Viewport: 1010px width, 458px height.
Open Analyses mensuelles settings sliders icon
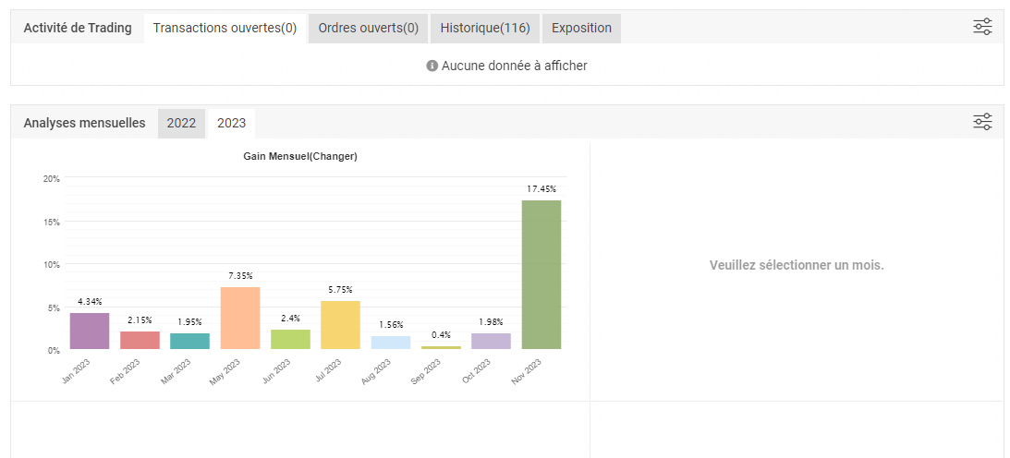(x=982, y=122)
